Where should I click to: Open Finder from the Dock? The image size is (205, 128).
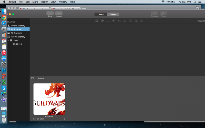pos(4,11)
